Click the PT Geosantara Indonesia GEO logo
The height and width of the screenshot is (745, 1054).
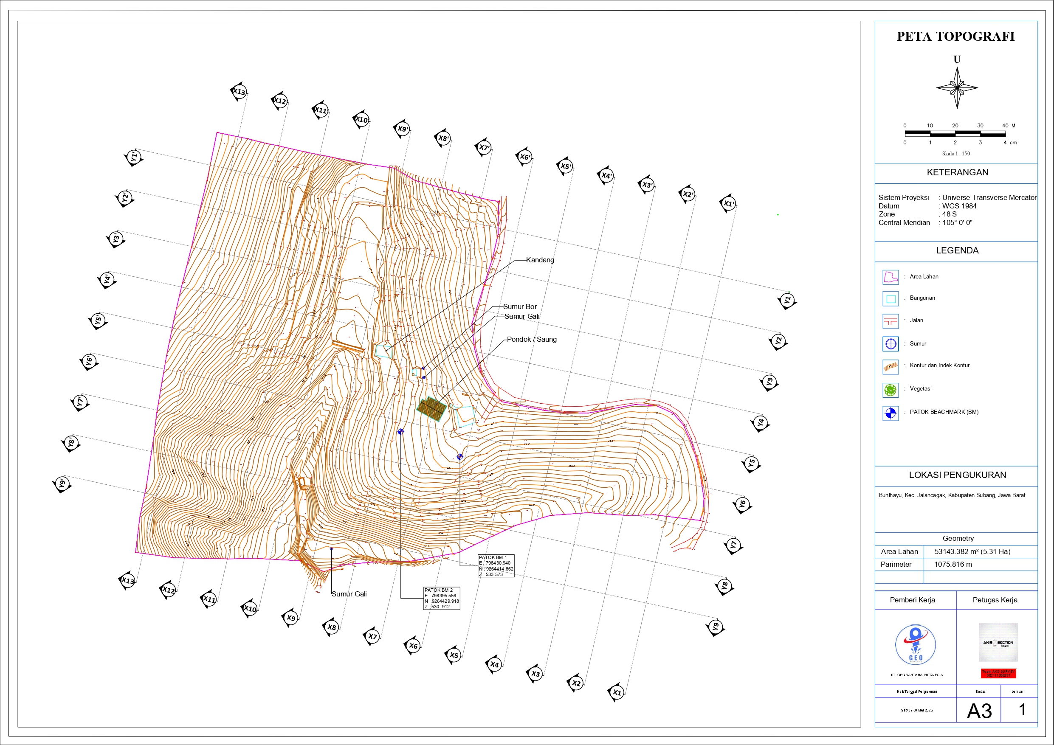[x=916, y=644]
